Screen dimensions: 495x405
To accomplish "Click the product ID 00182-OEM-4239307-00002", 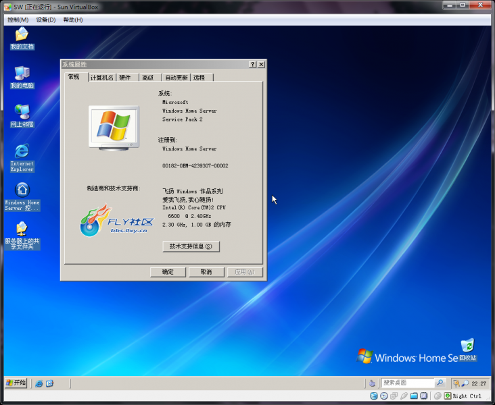I will [x=195, y=166].
